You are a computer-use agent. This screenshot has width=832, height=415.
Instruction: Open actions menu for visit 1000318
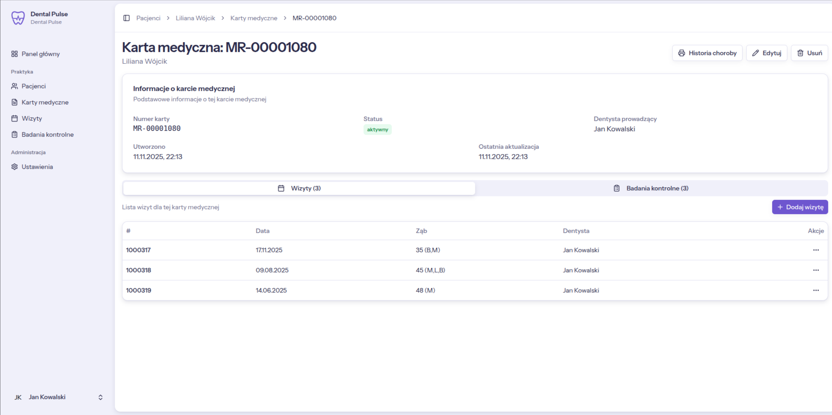pyautogui.click(x=816, y=270)
